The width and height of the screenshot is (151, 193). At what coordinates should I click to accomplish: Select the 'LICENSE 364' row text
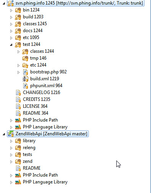coord(35,106)
